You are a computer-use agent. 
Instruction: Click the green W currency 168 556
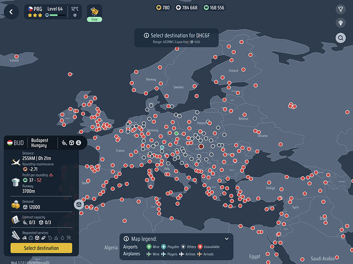[214, 7]
